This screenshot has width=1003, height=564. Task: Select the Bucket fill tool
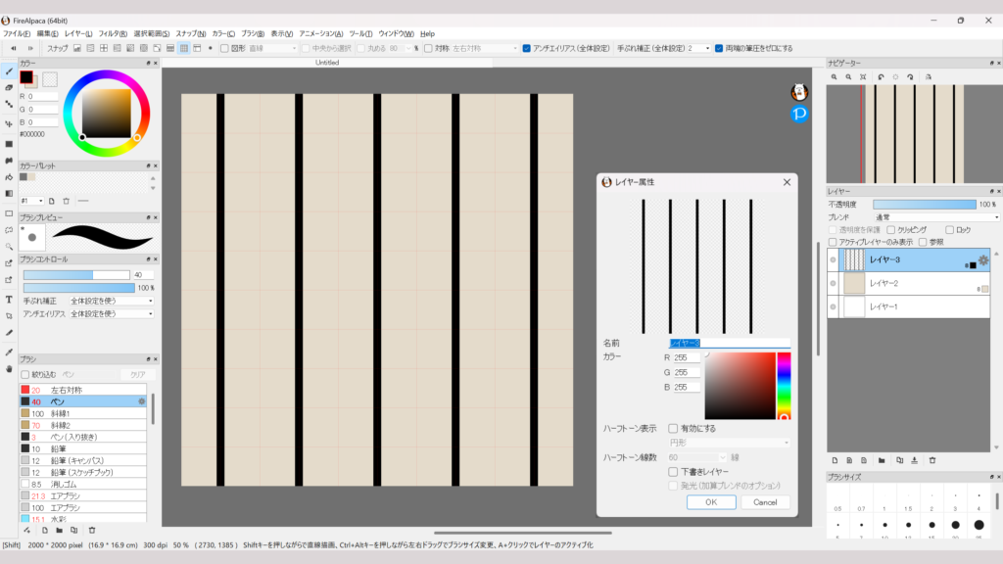[9, 177]
